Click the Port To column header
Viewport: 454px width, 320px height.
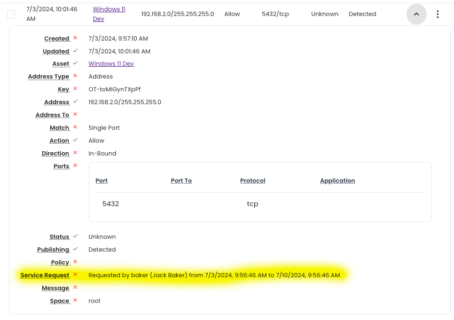[x=181, y=181]
